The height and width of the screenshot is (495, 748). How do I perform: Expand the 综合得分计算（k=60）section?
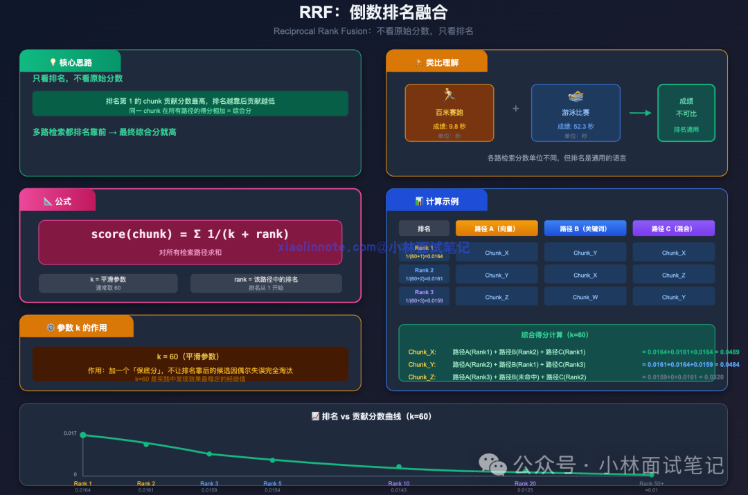[558, 334]
